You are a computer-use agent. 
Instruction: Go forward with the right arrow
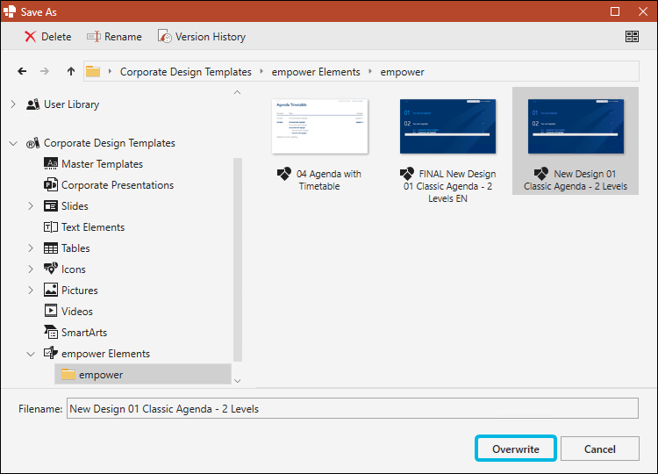pos(45,71)
